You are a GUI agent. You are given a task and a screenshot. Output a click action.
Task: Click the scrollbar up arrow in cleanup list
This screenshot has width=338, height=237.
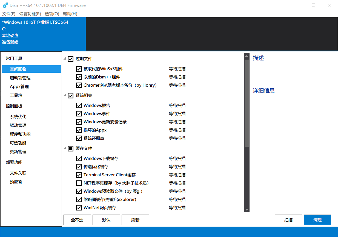[247, 56]
